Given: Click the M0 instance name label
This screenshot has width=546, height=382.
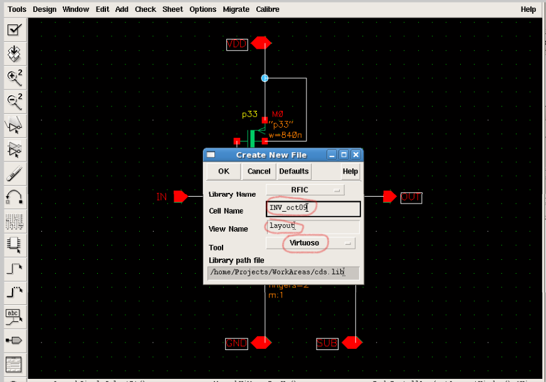Looking at the screenshot, I should coord(278,114).
